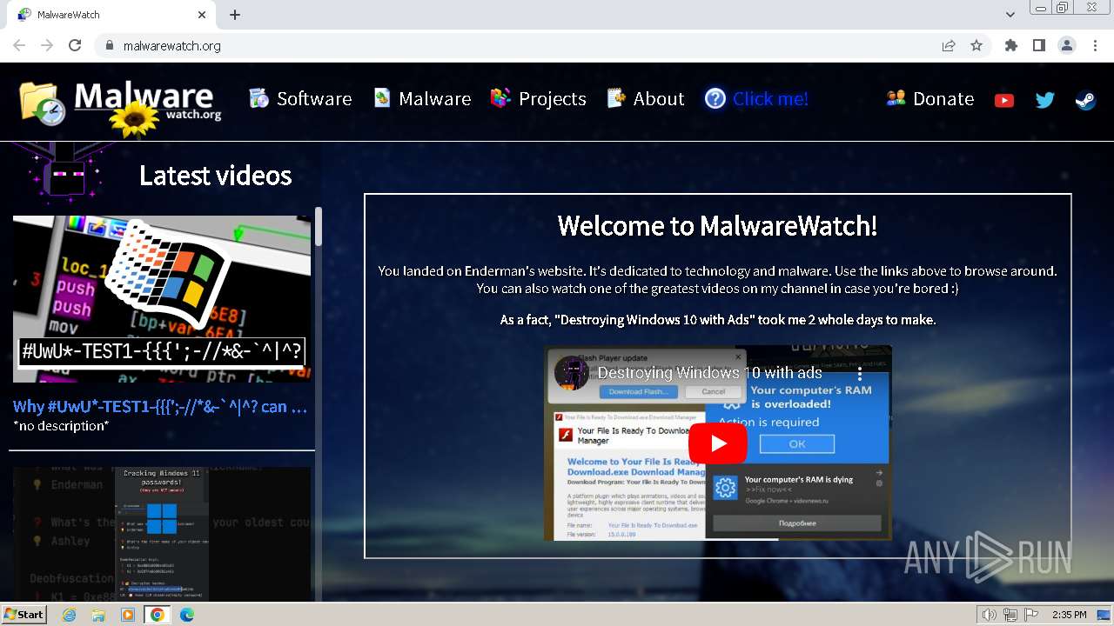
Task: Play the Destroying Windows 10 with ads video
Action: pos(718,443)
